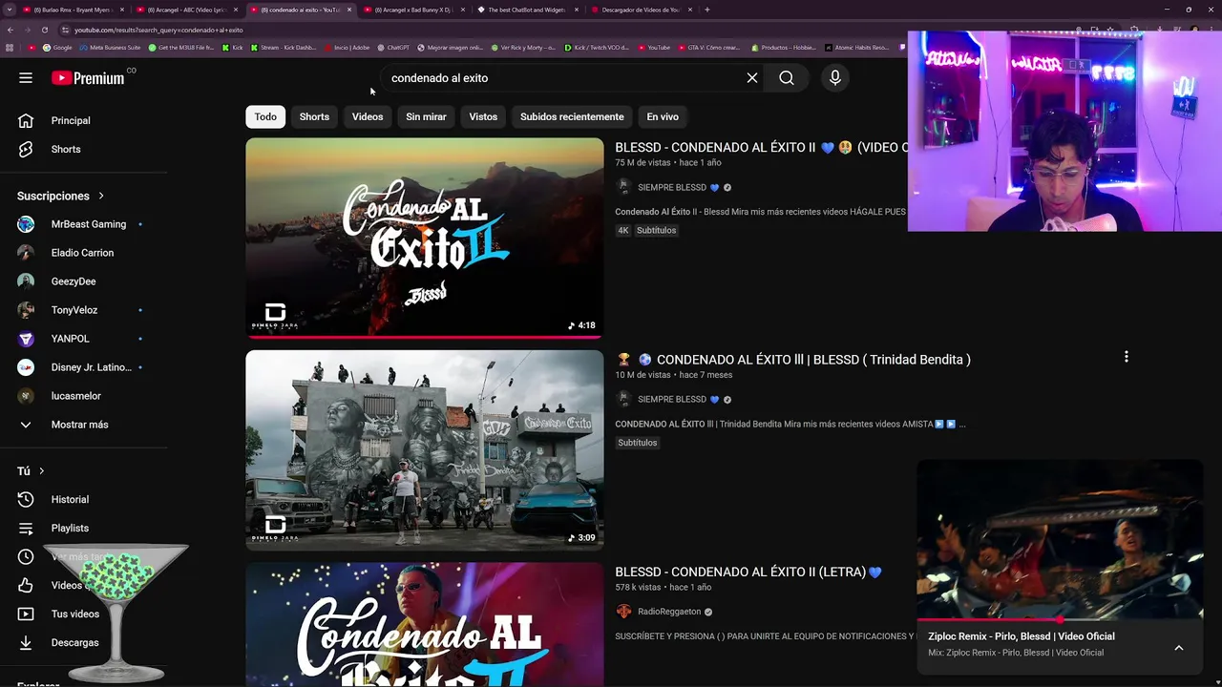Expand the Ziploc Remix mini player chevron
Screen dimensions: 1222x687
(x=1179, y=648)
